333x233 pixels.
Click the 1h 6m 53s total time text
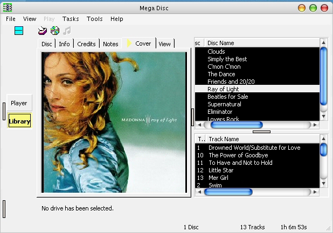[x=294, y=227]
